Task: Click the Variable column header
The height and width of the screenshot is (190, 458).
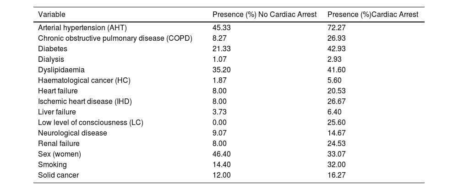Action: point(51,14)
